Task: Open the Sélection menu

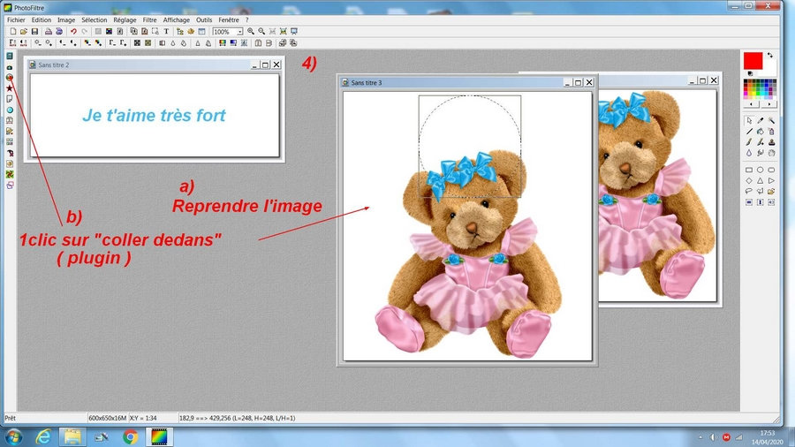Action: pyautogui.click(x=95, y=19)
